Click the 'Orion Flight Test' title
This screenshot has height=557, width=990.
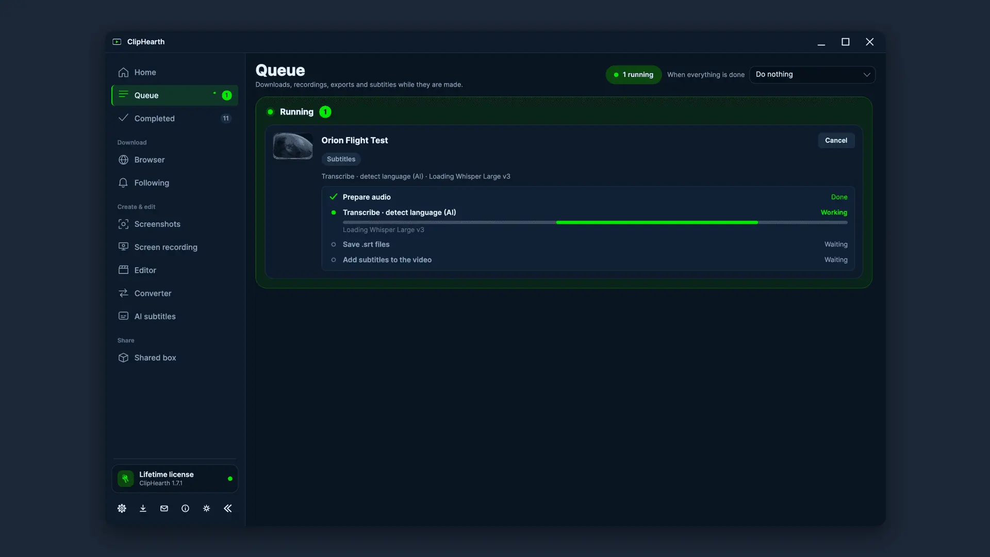(x=355, y=140)
